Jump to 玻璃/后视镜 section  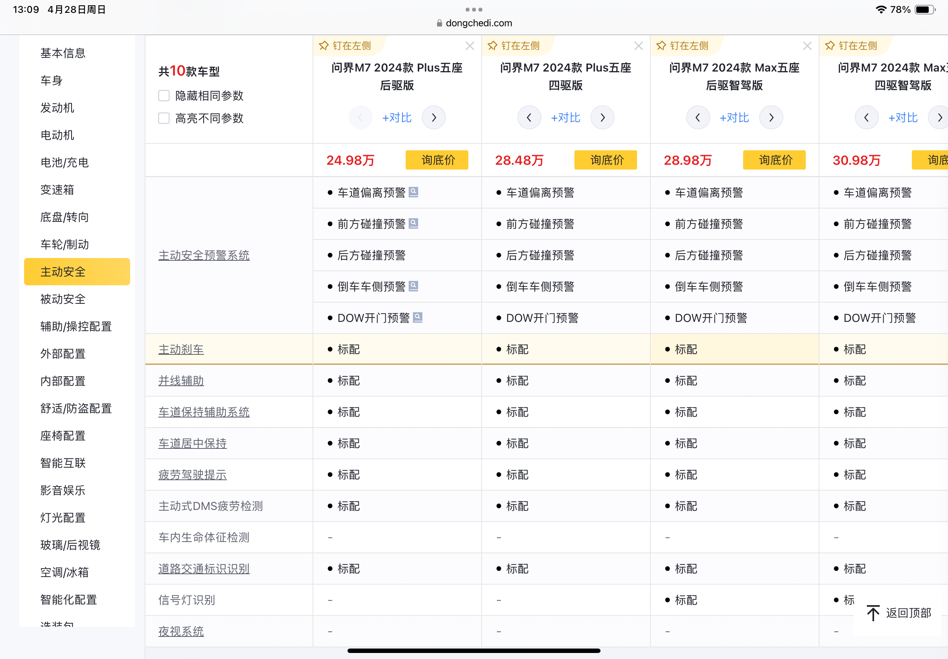pyautogui.click(x=70, y=545)
